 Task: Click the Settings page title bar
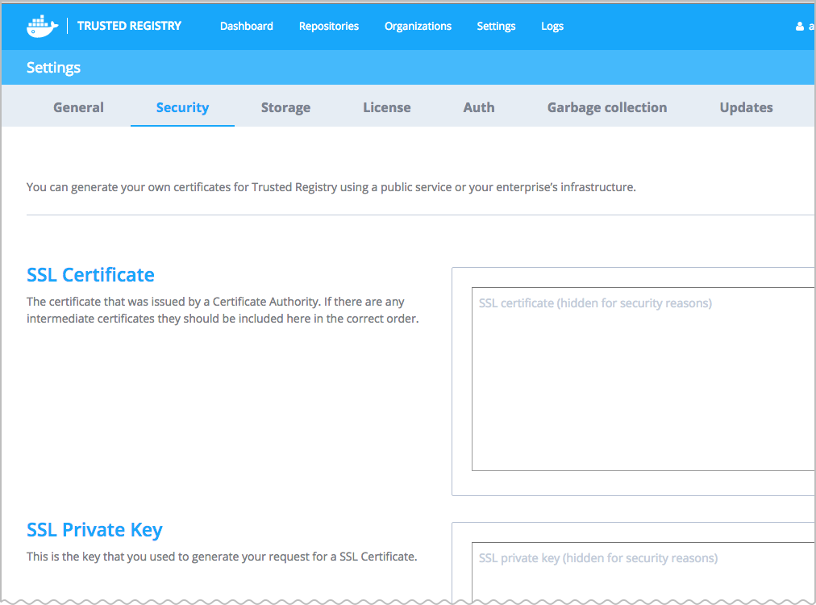coord(53,68)
